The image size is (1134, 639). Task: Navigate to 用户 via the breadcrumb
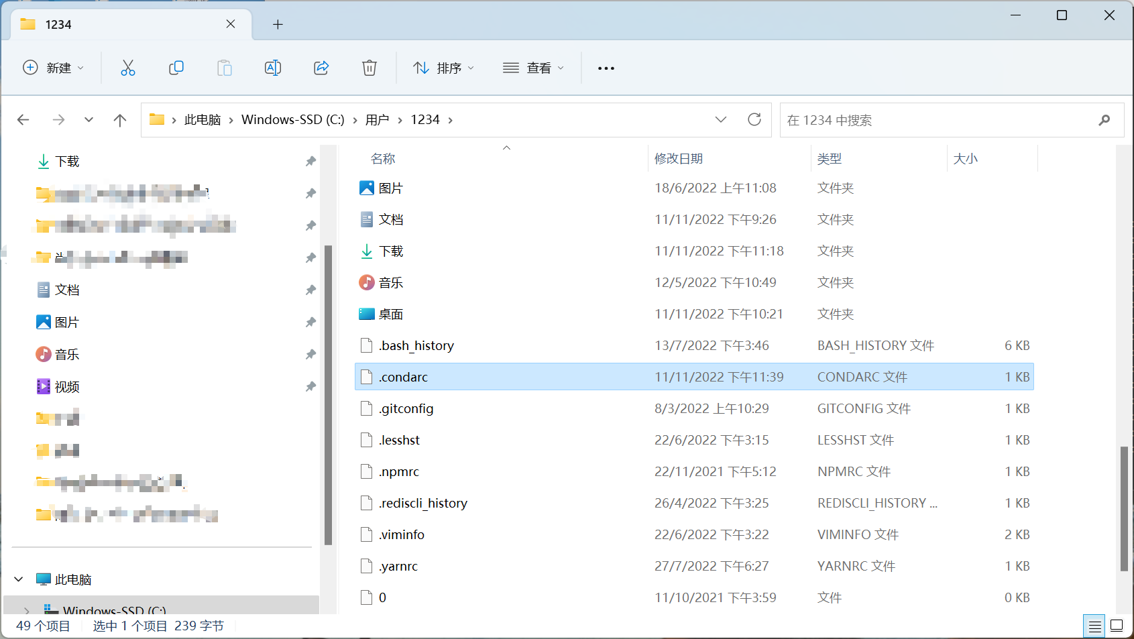[x=377, y=119]
